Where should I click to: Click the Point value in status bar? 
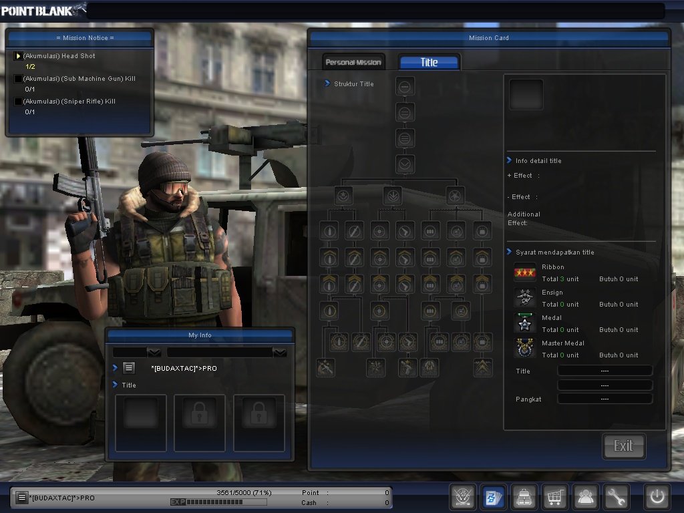coord(387,492)
